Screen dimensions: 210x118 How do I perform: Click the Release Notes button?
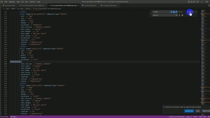click(x=206, y=111)
